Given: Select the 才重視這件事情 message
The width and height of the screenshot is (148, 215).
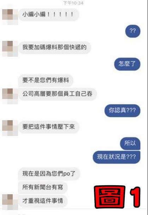Looking at the screenshot, I should tap(43, 201).
